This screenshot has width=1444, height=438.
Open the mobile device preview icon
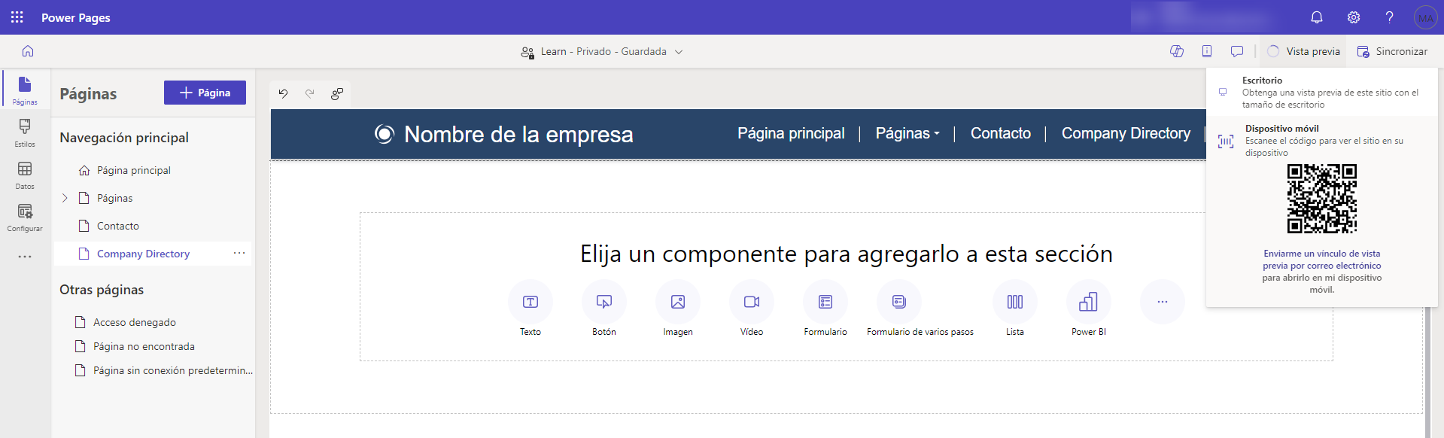tap(1207, 51)
